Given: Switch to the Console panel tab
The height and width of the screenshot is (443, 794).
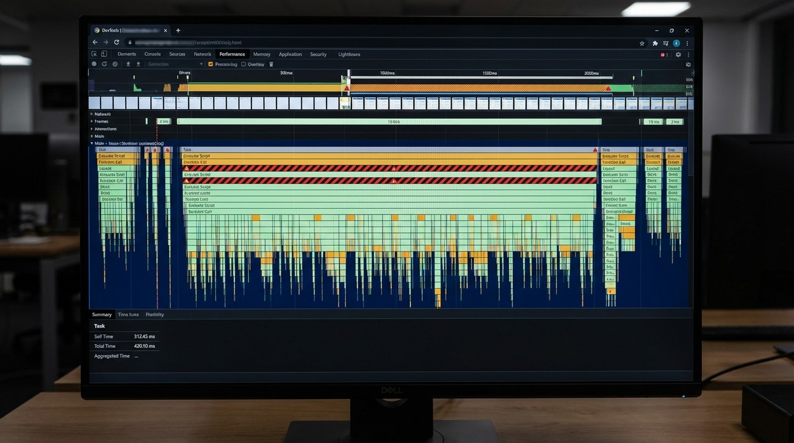Looking at the screenshot, I should click(152, 54).
